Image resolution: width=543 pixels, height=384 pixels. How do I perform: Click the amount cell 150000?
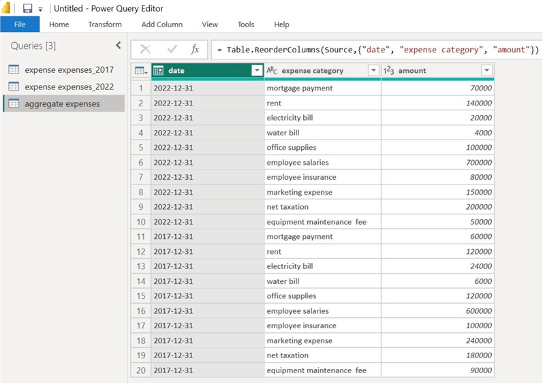[437, 192]
